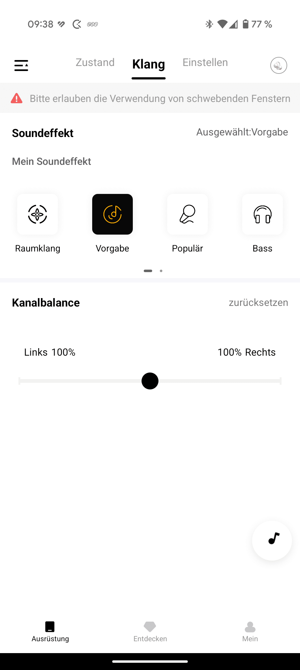Tap the floating window permission notice text
This screenshot has width=300, height=670.
click(160, 99)
